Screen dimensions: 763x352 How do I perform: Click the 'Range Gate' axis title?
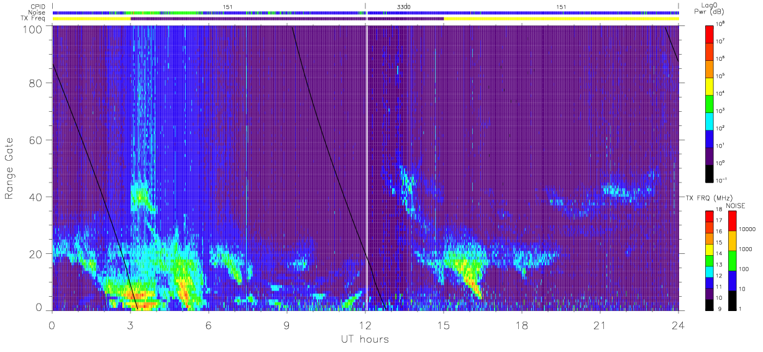click(9, 168)
